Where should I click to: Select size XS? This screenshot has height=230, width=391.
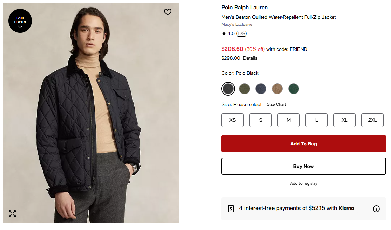(233, 120)
